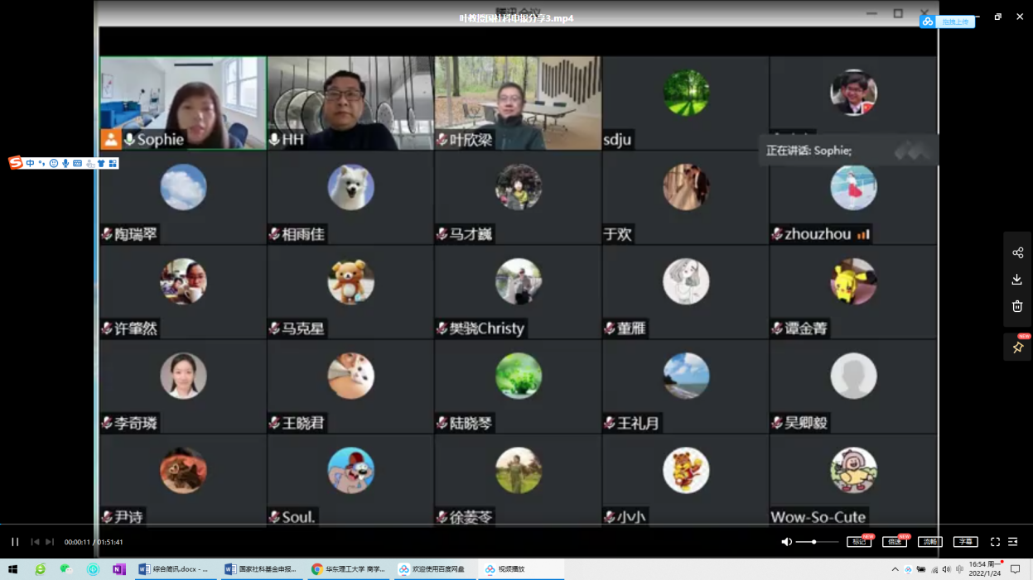Switch to 欢迎使用百度网盘 window
Image resolution: width=1033 pixels, height=580 pixels.
coord(436,569)
